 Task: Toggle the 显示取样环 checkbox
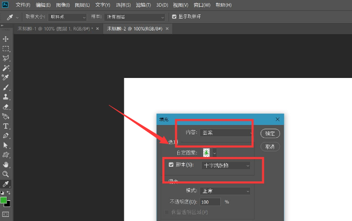[174, 17]
